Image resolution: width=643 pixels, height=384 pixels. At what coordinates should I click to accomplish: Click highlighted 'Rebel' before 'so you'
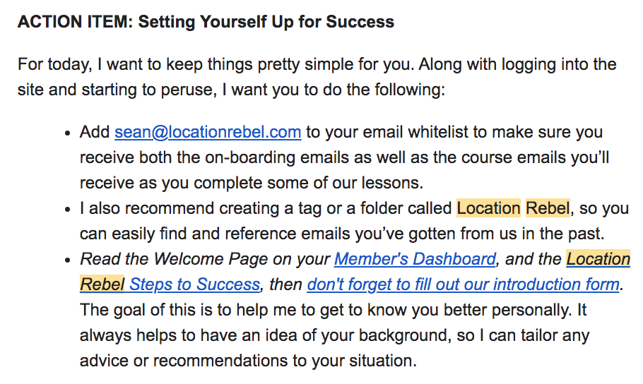(x=547, y=208)
